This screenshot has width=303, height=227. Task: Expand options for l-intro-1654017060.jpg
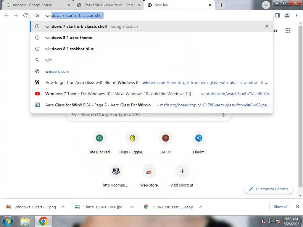coord(132,207)
